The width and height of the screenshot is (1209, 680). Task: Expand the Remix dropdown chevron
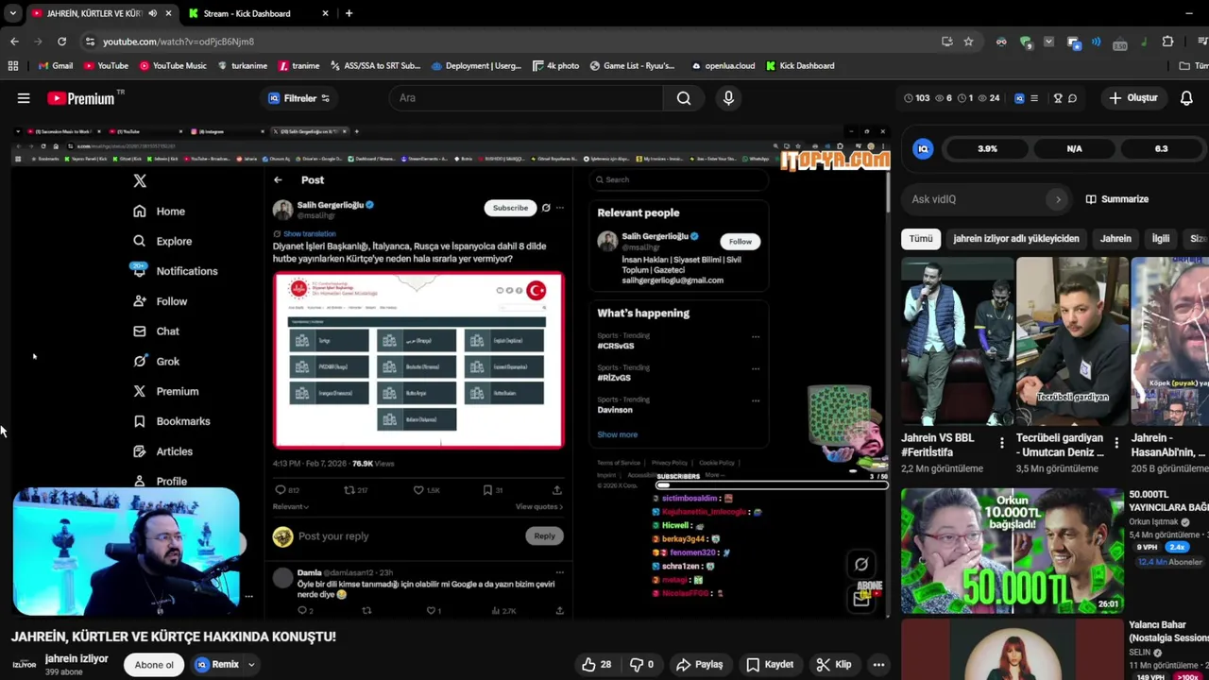coord(251,665)
